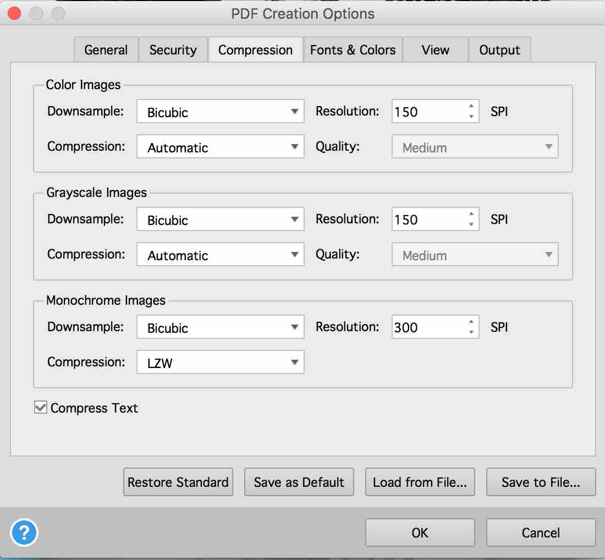Increase Monochrome Images resolution with up arrow

pyautogui.click(x=471, y=321)
